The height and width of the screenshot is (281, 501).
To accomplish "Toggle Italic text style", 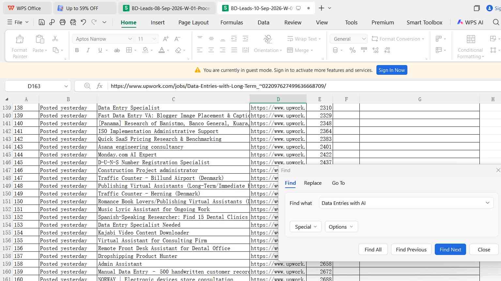I will 88,50.
